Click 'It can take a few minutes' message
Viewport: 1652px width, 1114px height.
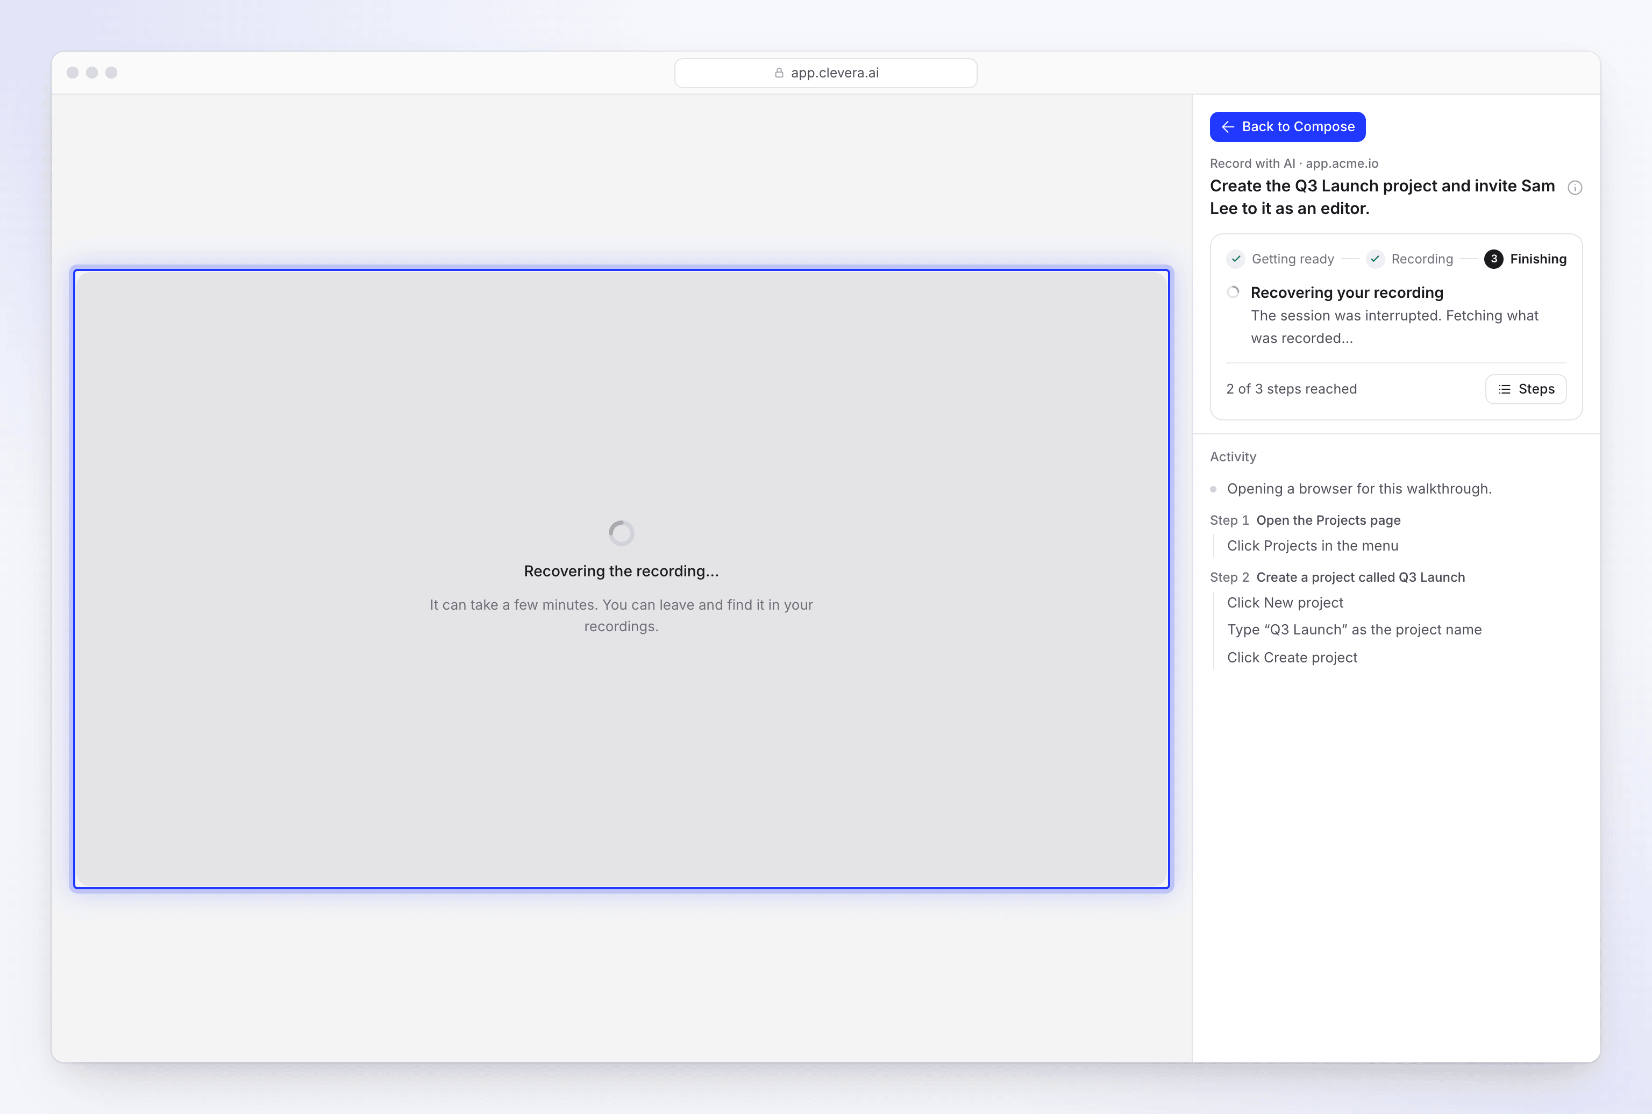point(621,615)
